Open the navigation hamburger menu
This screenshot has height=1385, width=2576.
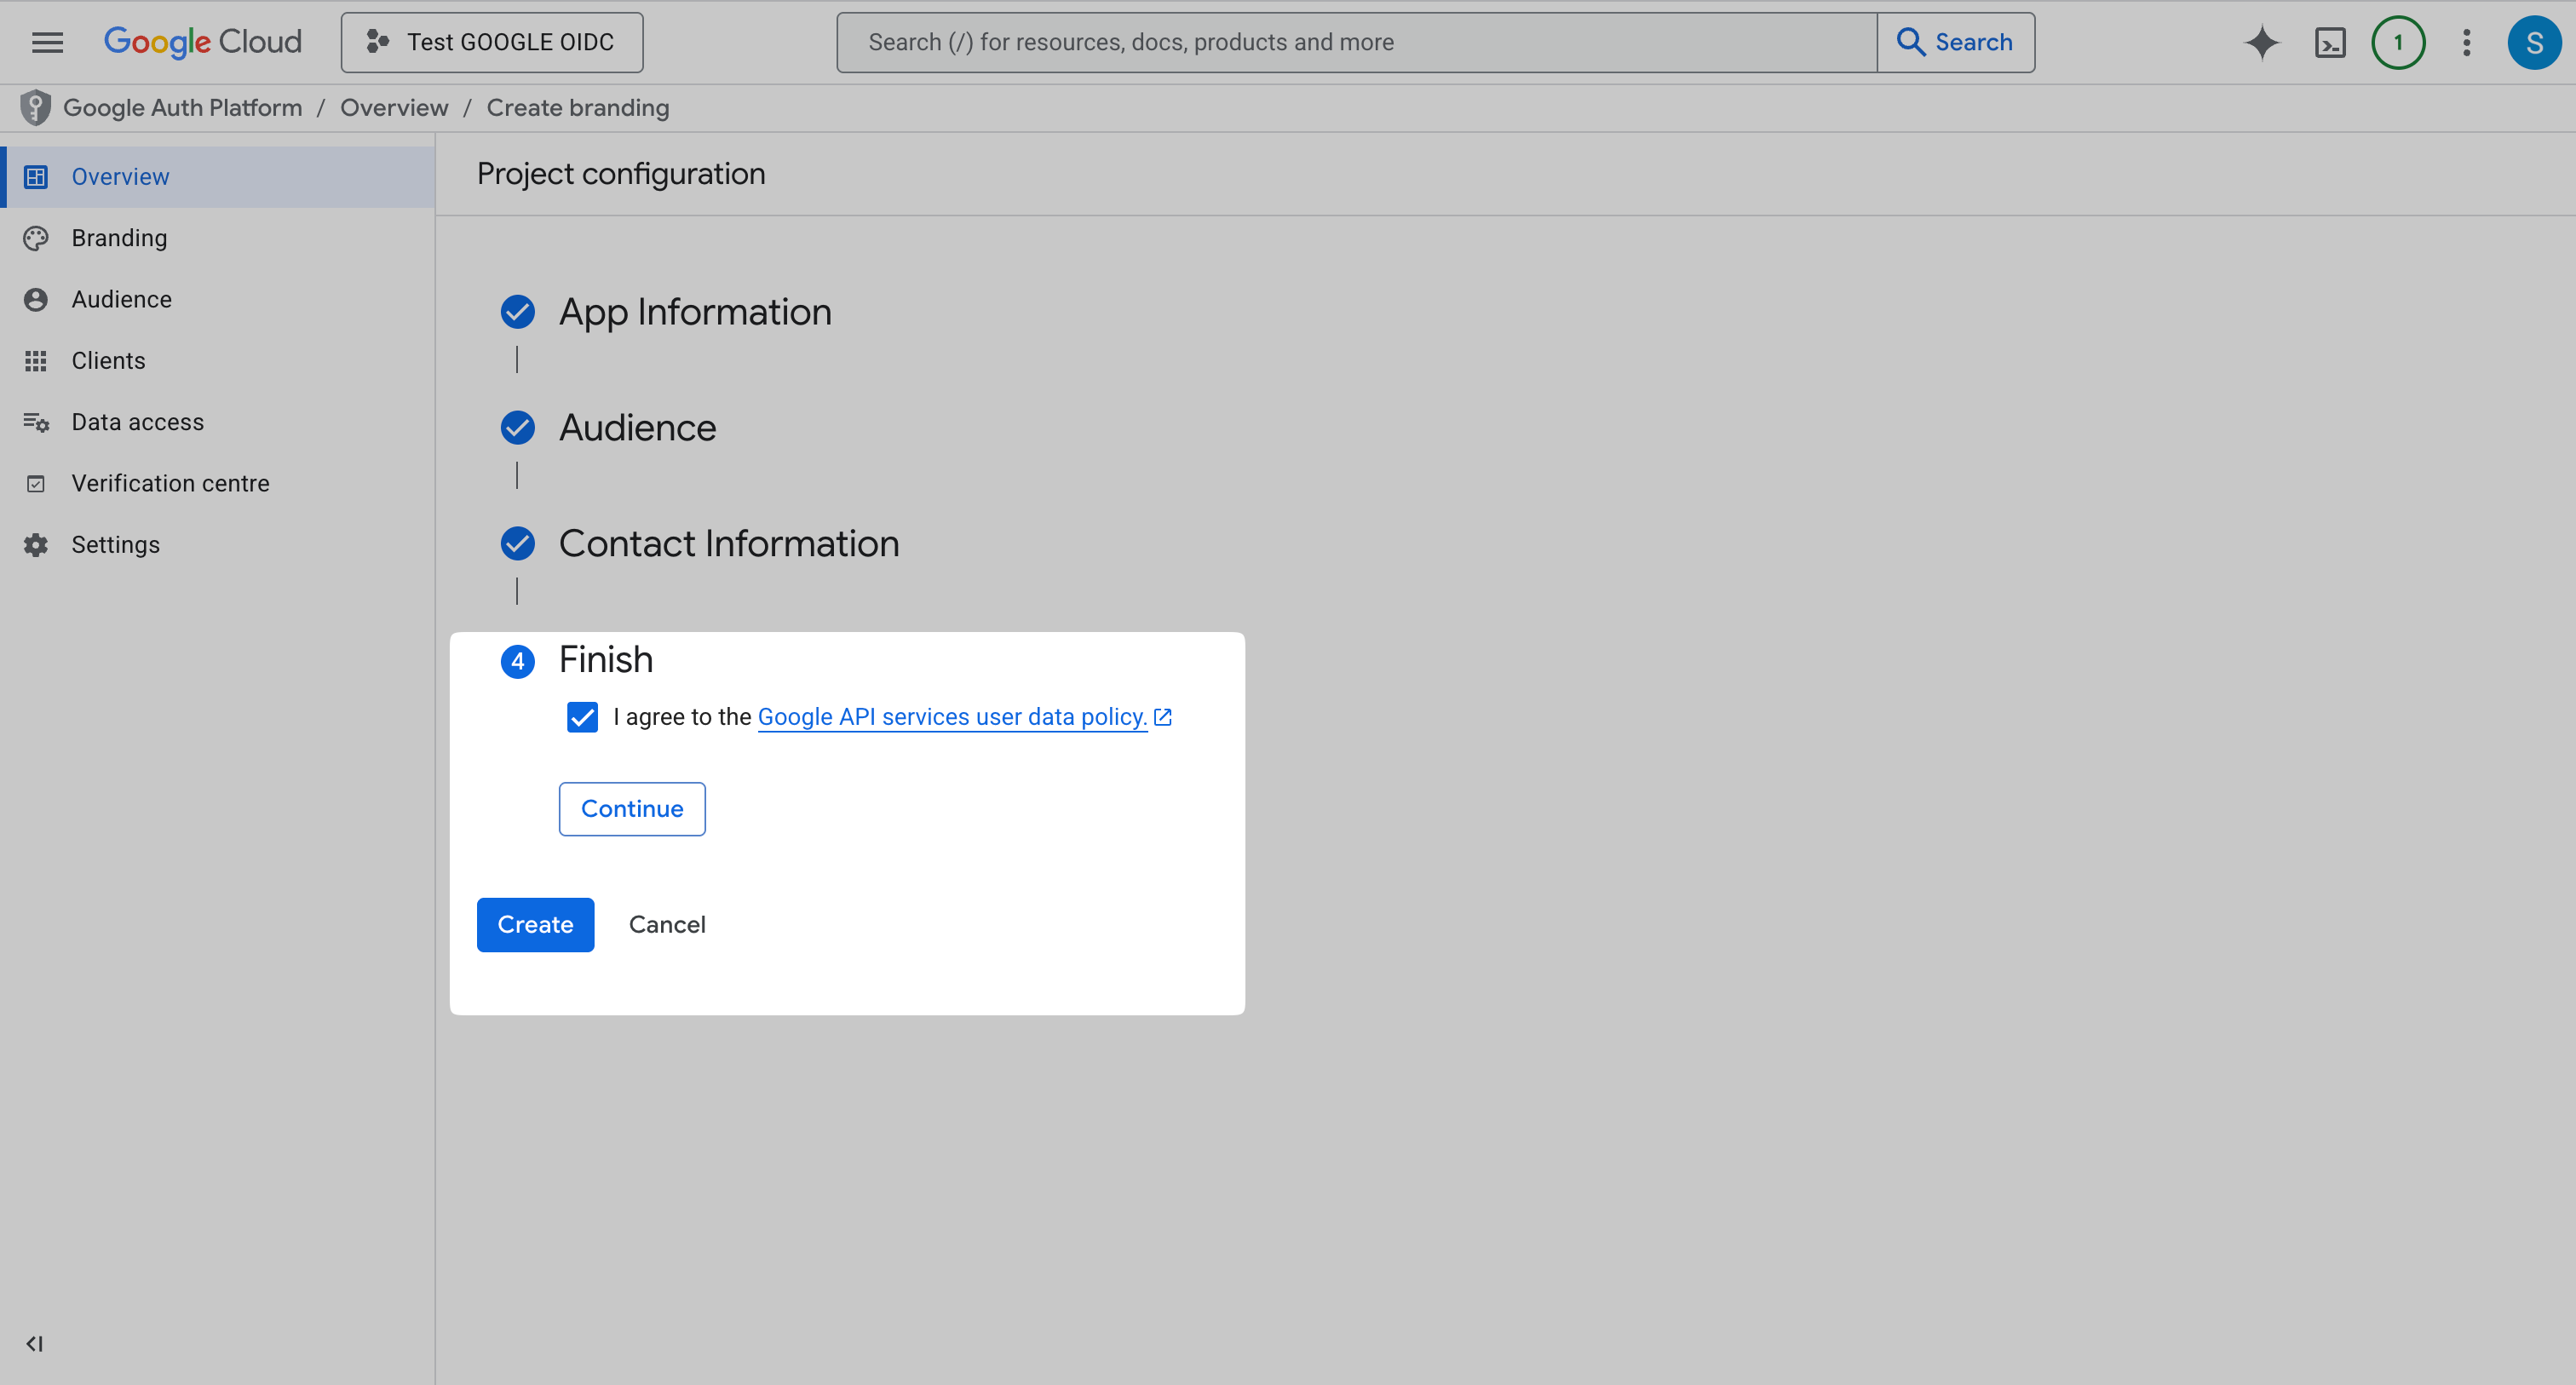click(x=46, y=42)
